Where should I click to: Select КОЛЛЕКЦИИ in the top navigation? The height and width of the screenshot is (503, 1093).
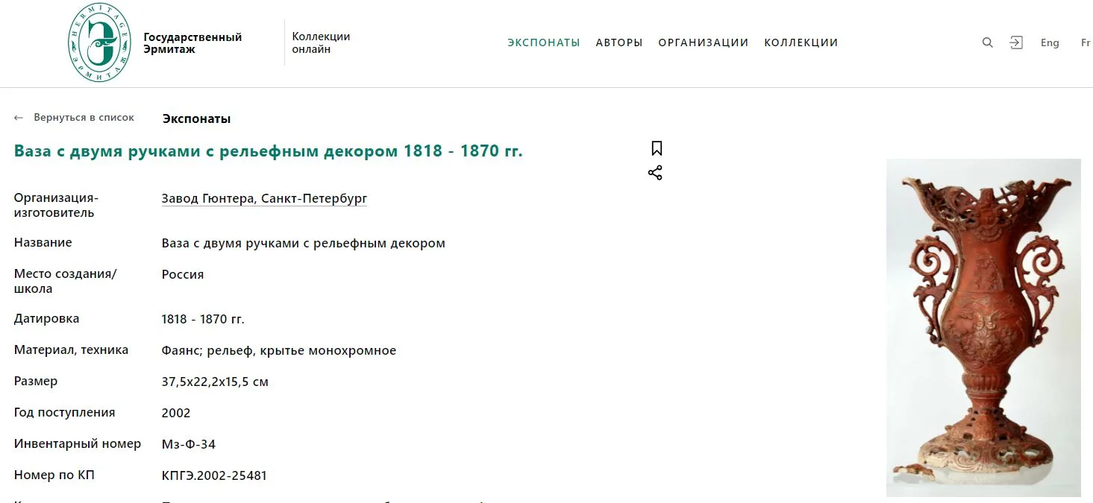[x=801, y=42]
